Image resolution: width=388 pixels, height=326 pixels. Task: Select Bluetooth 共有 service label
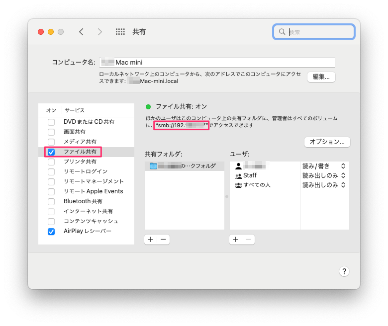click(x=83, y=201)
